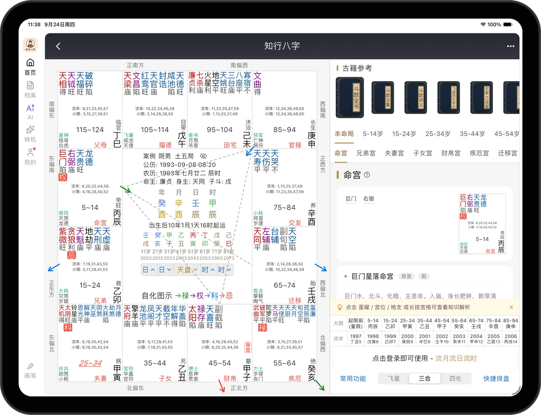Tap the lightbulb icon in the hint banner

[x=339, y=307]
